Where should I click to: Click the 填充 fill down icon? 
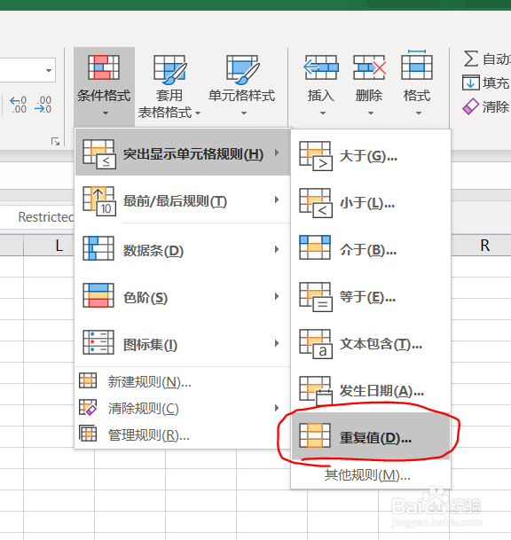pyautogui.click(x=471, y=82)
